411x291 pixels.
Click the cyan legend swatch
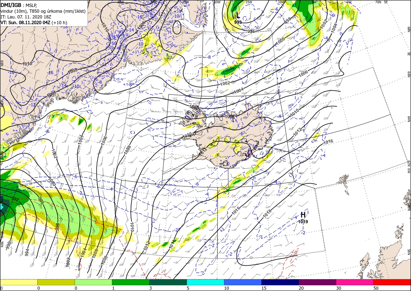205,282
